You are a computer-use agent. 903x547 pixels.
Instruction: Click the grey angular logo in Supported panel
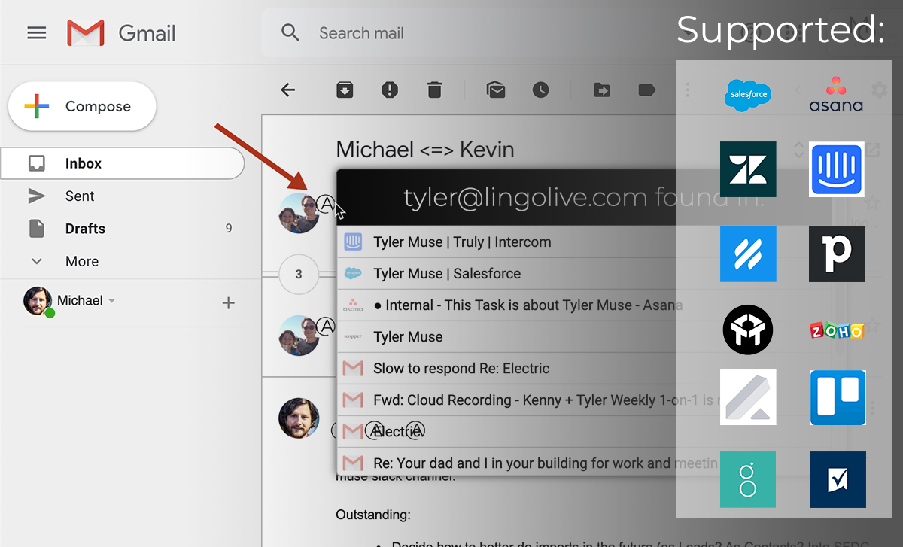pyautogui.click(x=748, y=397)
